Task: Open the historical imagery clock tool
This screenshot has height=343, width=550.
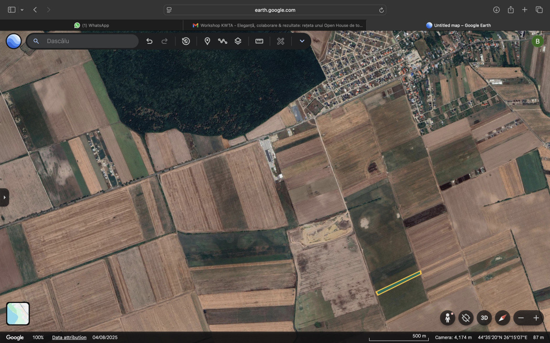Action: click(186, 41)
